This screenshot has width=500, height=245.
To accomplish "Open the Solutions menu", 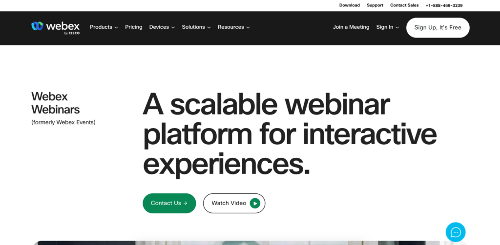I will [196, 27].
